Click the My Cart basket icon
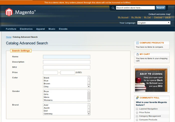The image size is (175, 122). (x=137, y=54)
